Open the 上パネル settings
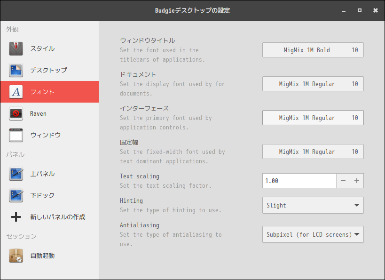Screen dimensions: 385x280 point(50,174)
